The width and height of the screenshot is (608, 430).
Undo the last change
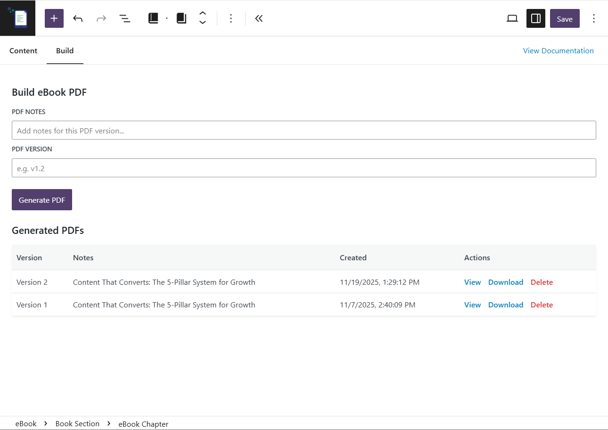point(78,18)
